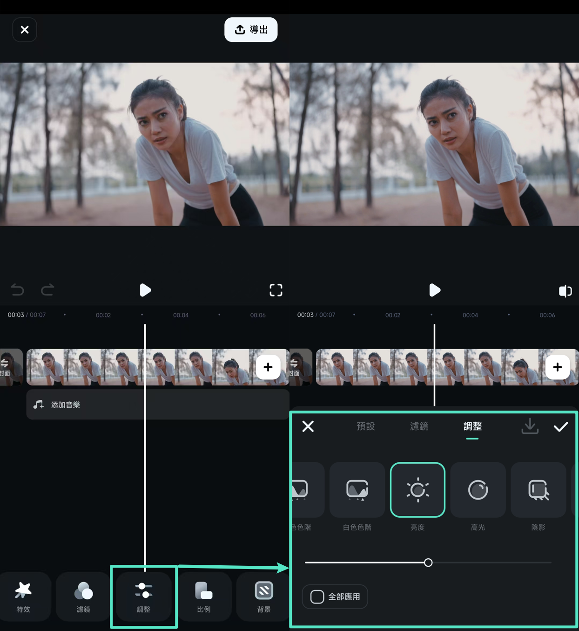Screen dimensions: 579x631
Task: Enable the 全部應用 apply-to-all checkbox
Action: 317,597
